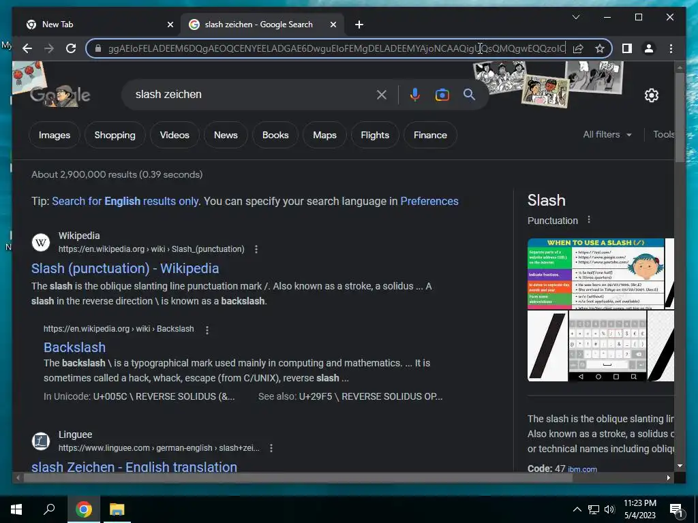This screenshot has width=698, height=523.
Task: Click the search text field
Action: [x=252, y=95]
